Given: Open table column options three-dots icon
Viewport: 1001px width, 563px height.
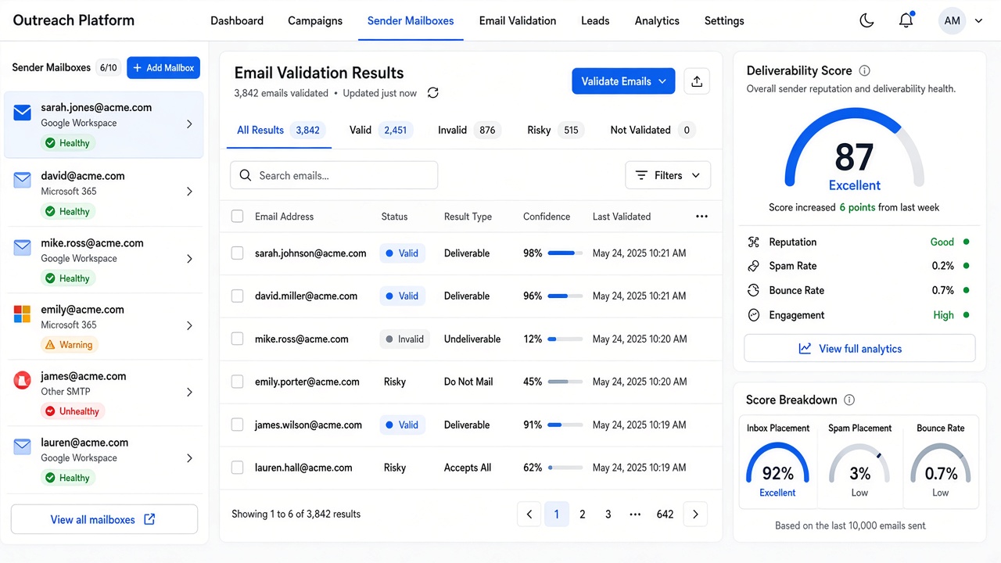Looking at the screenshot, I should pos(701,217).
